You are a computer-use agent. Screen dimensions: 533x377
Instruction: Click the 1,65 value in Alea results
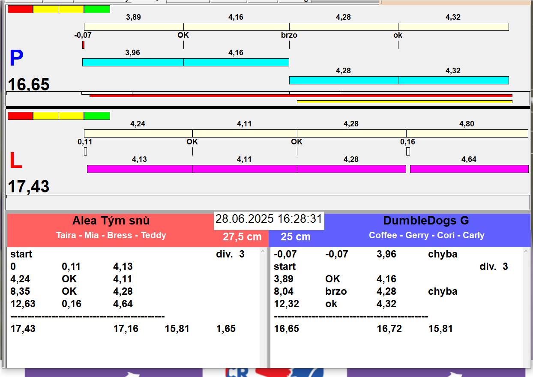pos(226,329)
